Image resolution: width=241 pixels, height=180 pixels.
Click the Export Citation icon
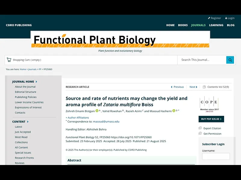click(200, 128)
